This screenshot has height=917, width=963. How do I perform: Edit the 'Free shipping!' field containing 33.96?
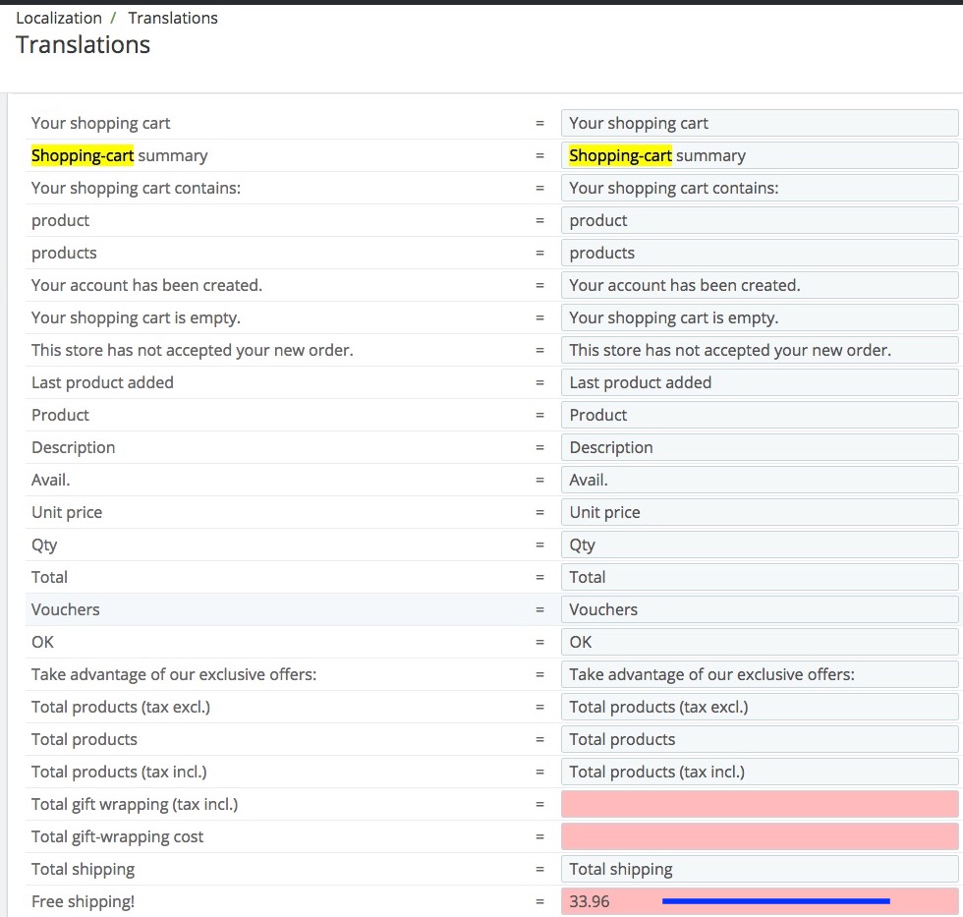(760, 901)
